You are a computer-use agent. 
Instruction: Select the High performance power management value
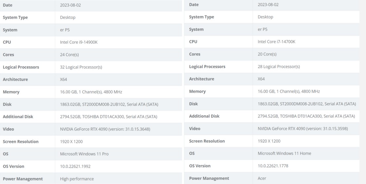click(77, 179)
